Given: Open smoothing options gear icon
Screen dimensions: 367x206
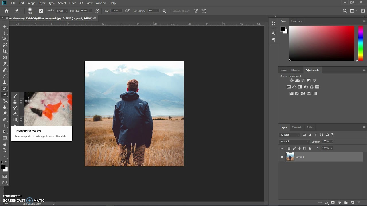Looking at the screenshot, I should tap(164, 11).
